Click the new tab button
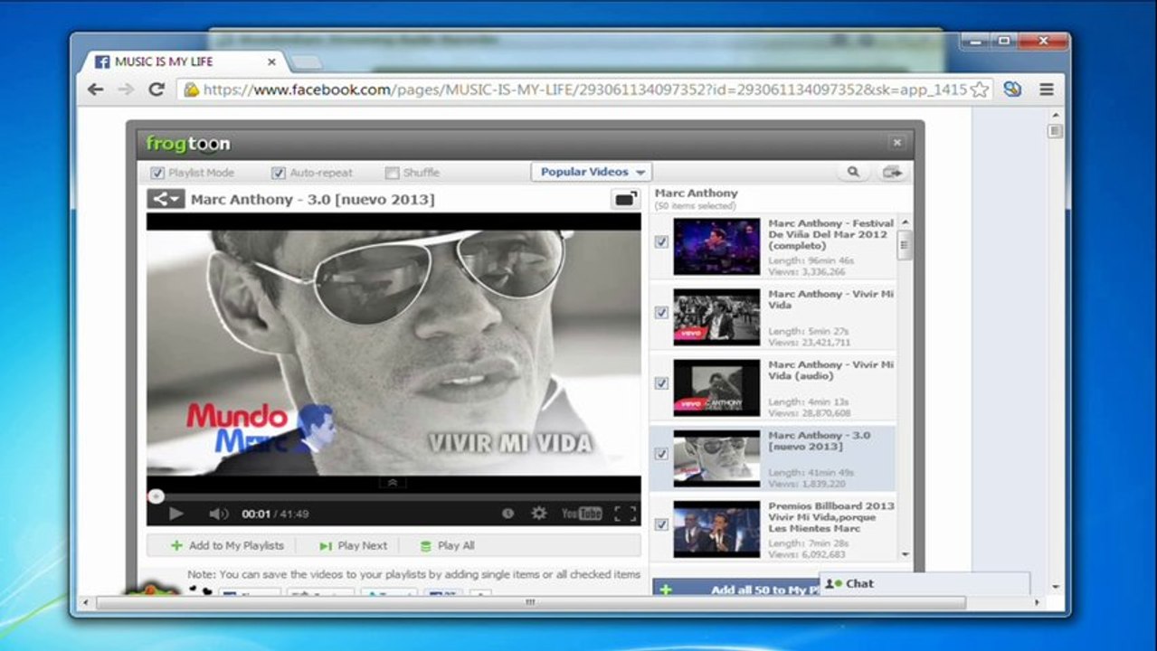Viewport: 1157px width, 651px height. click(x=306, y=62)
